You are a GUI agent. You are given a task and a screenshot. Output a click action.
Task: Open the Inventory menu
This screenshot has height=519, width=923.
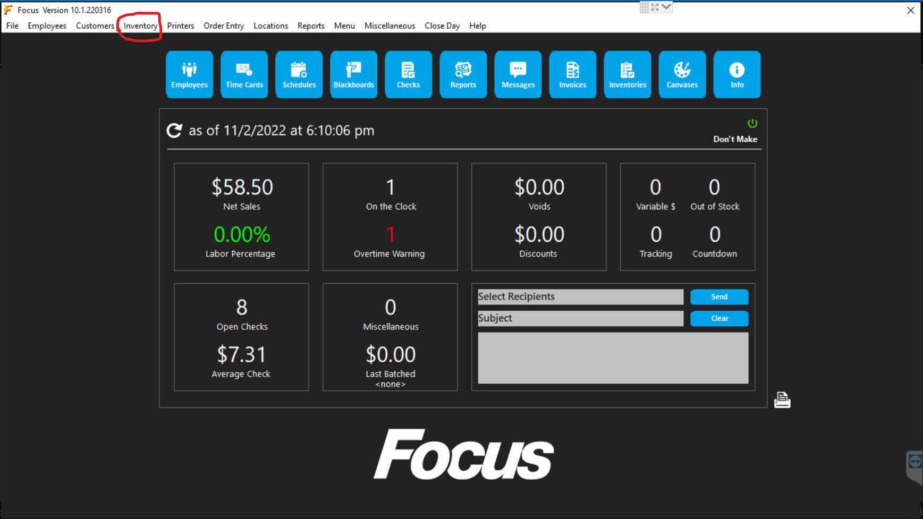coord(140,25)
